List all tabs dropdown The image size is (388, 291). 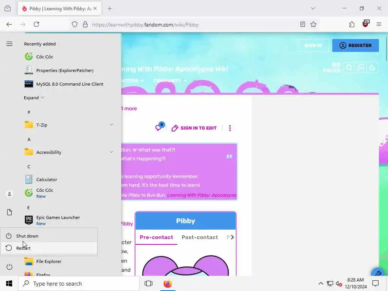pyautogui.click(x=313, y=8)
